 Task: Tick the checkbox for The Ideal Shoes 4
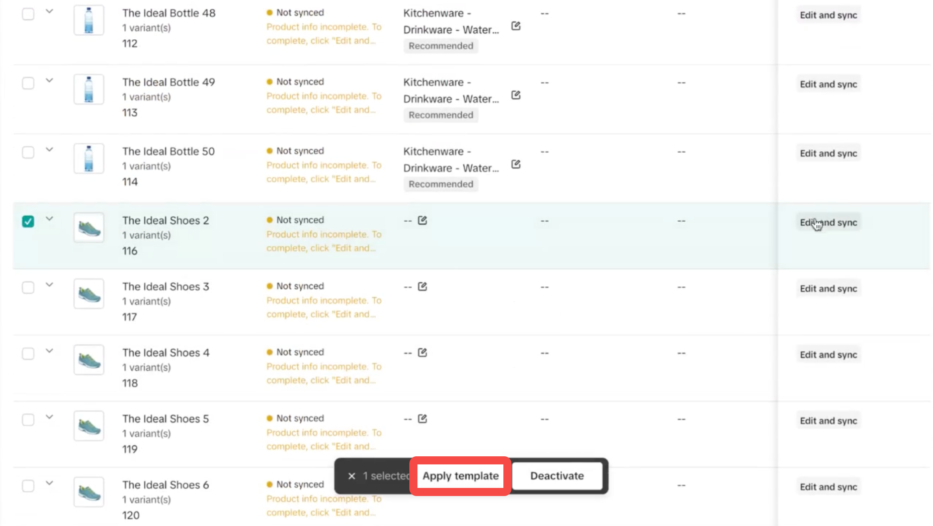point(28,354)
